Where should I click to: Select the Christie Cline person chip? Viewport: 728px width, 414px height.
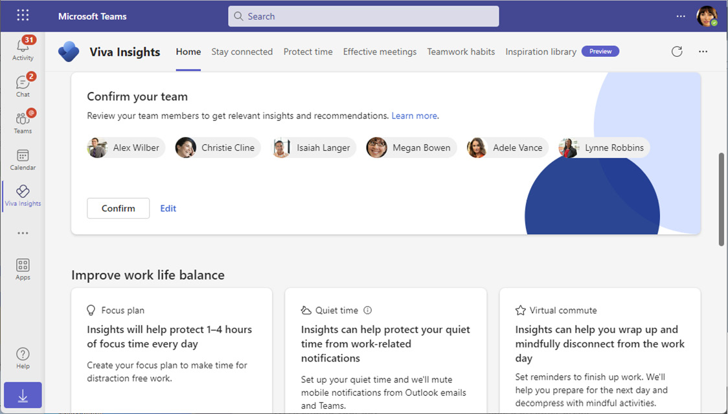pyautogui.click(x=218, y=148)
